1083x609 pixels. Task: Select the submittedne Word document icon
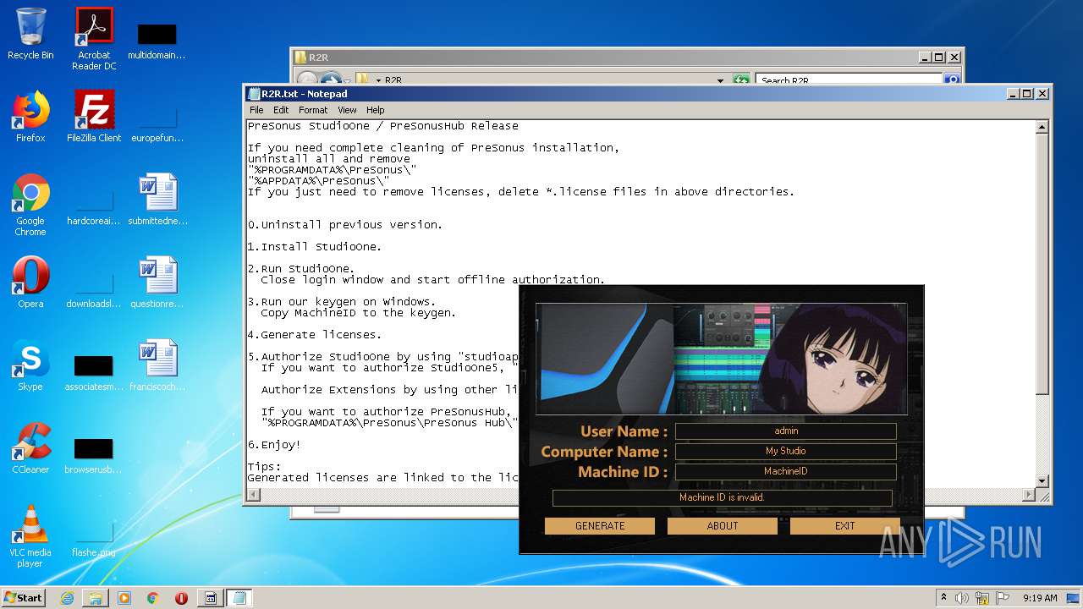tap(157, 200)
